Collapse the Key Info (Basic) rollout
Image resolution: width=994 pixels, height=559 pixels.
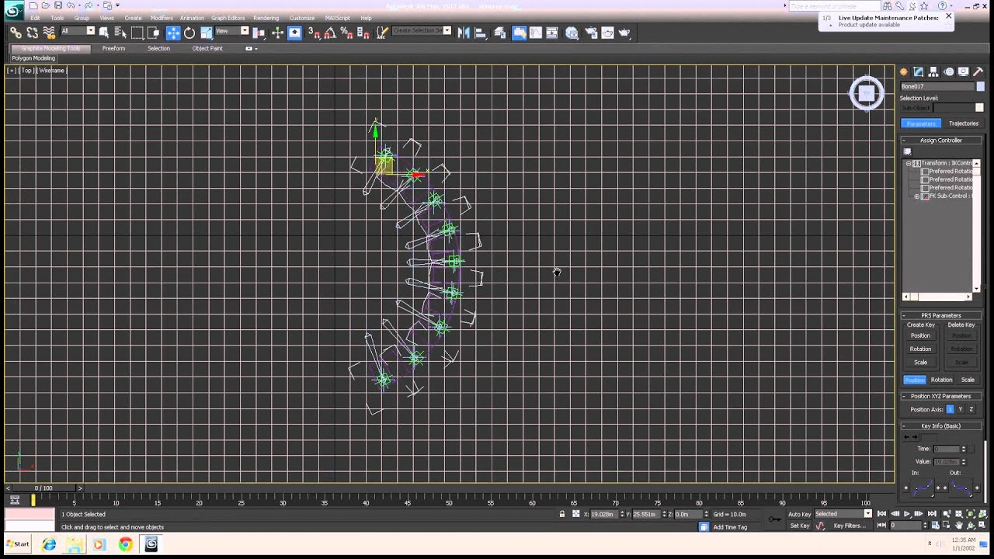(x=941, y=426)
